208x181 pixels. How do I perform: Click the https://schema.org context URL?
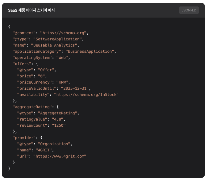click(64, 33)
